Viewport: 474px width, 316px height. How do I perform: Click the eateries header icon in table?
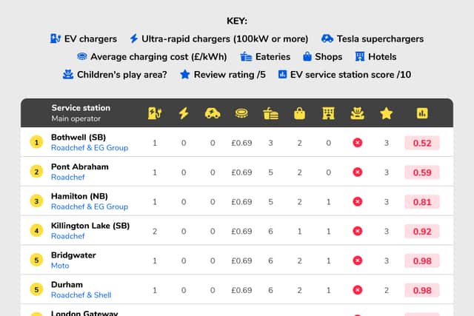tap(270, 114)
